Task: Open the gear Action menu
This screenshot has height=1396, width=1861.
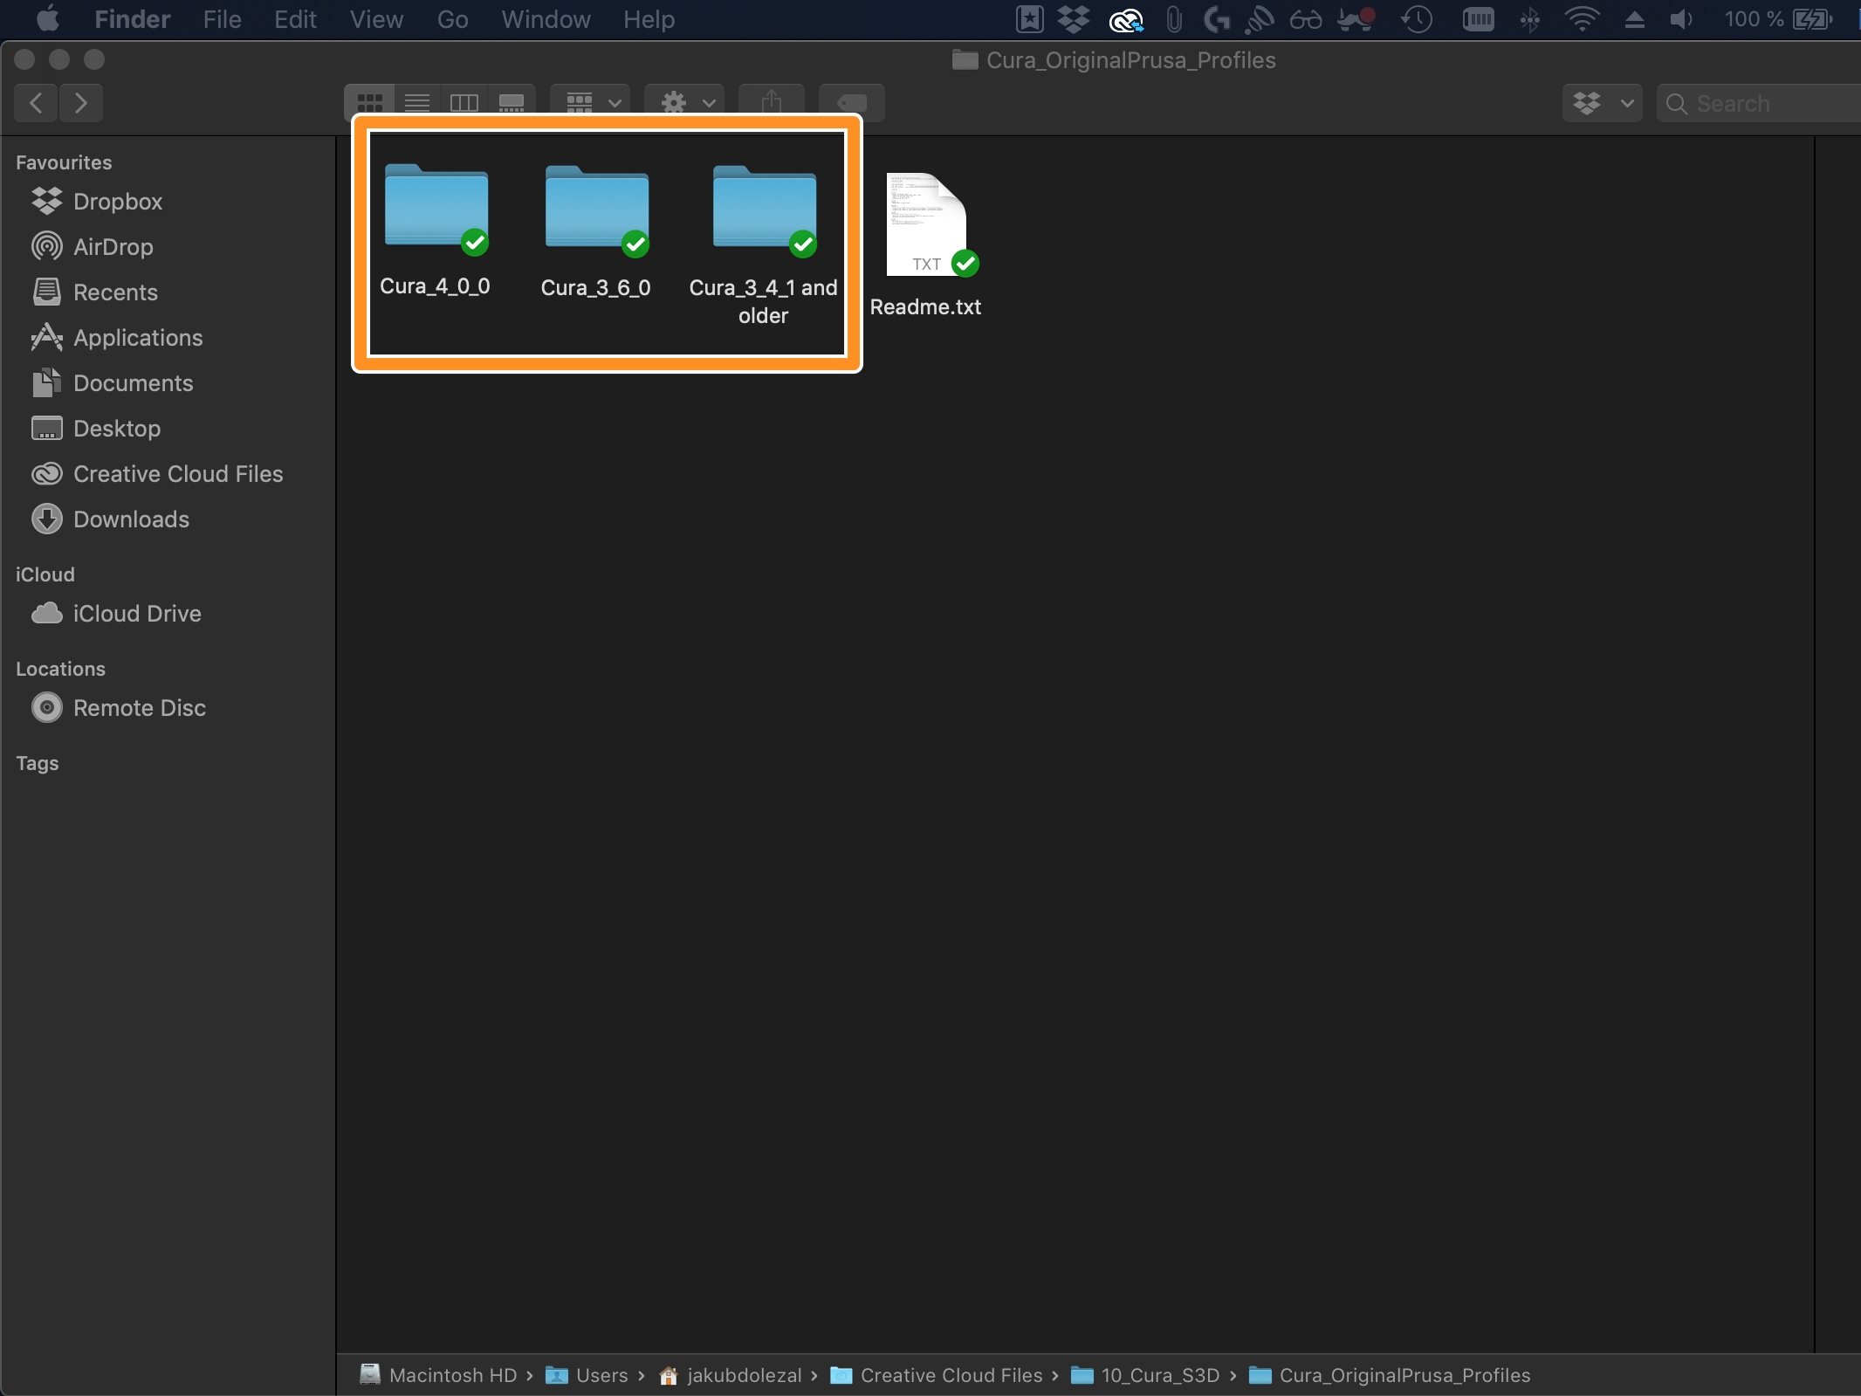Action: pos(685,103)
